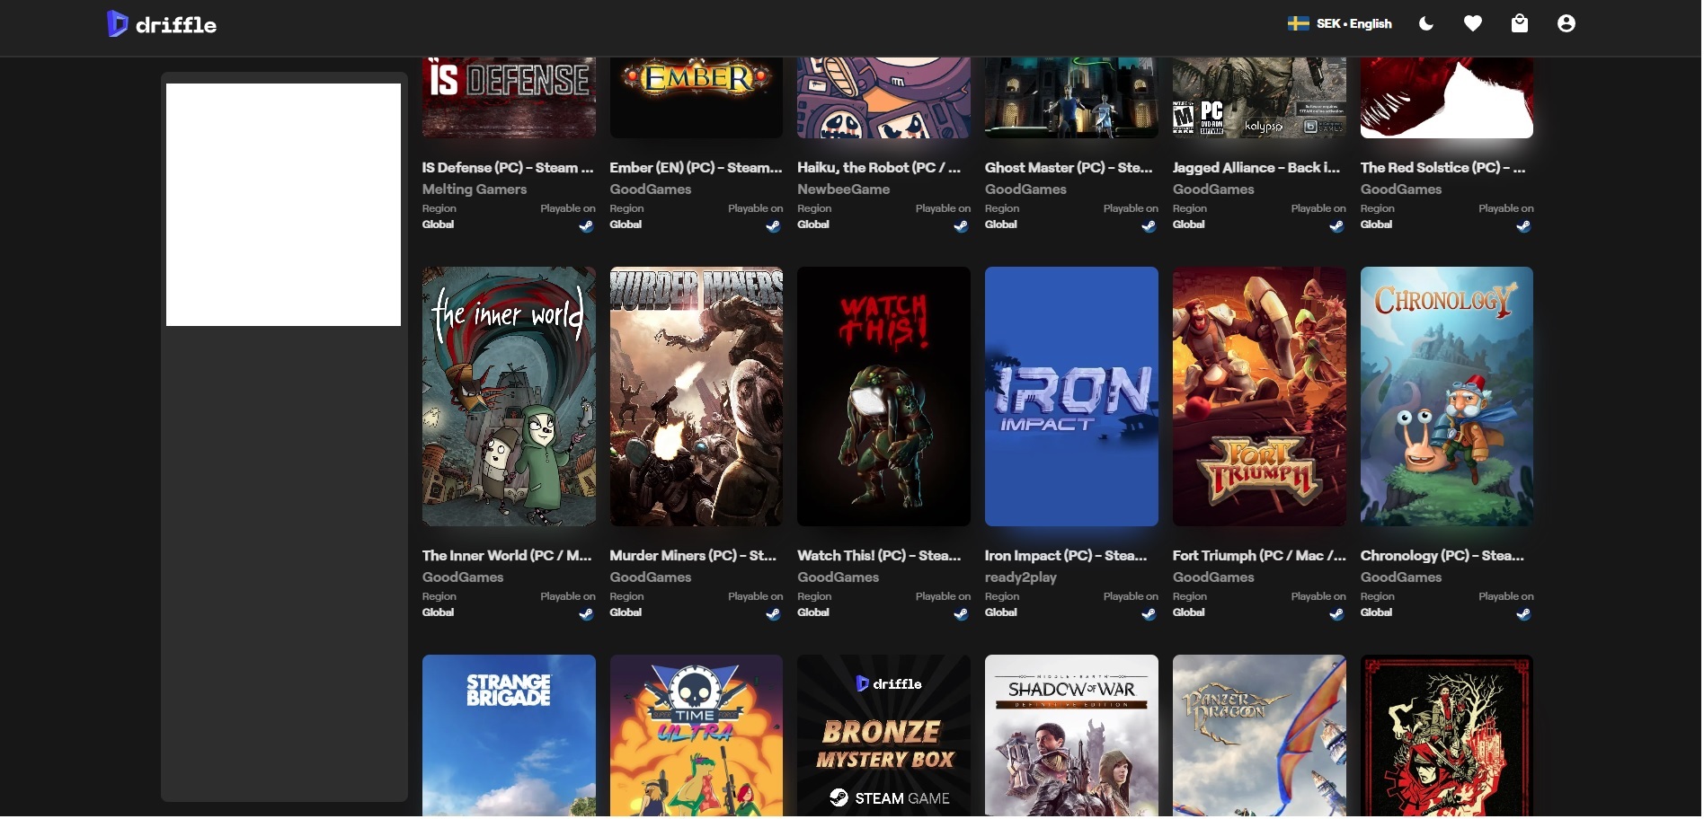Open The Inner World cover image
This screenshot has width=1704, height=819.
tap(509, 396)
